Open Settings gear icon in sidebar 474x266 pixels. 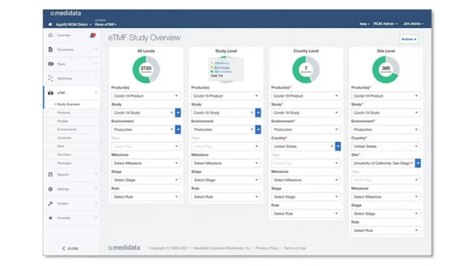(x=51, y=189)
